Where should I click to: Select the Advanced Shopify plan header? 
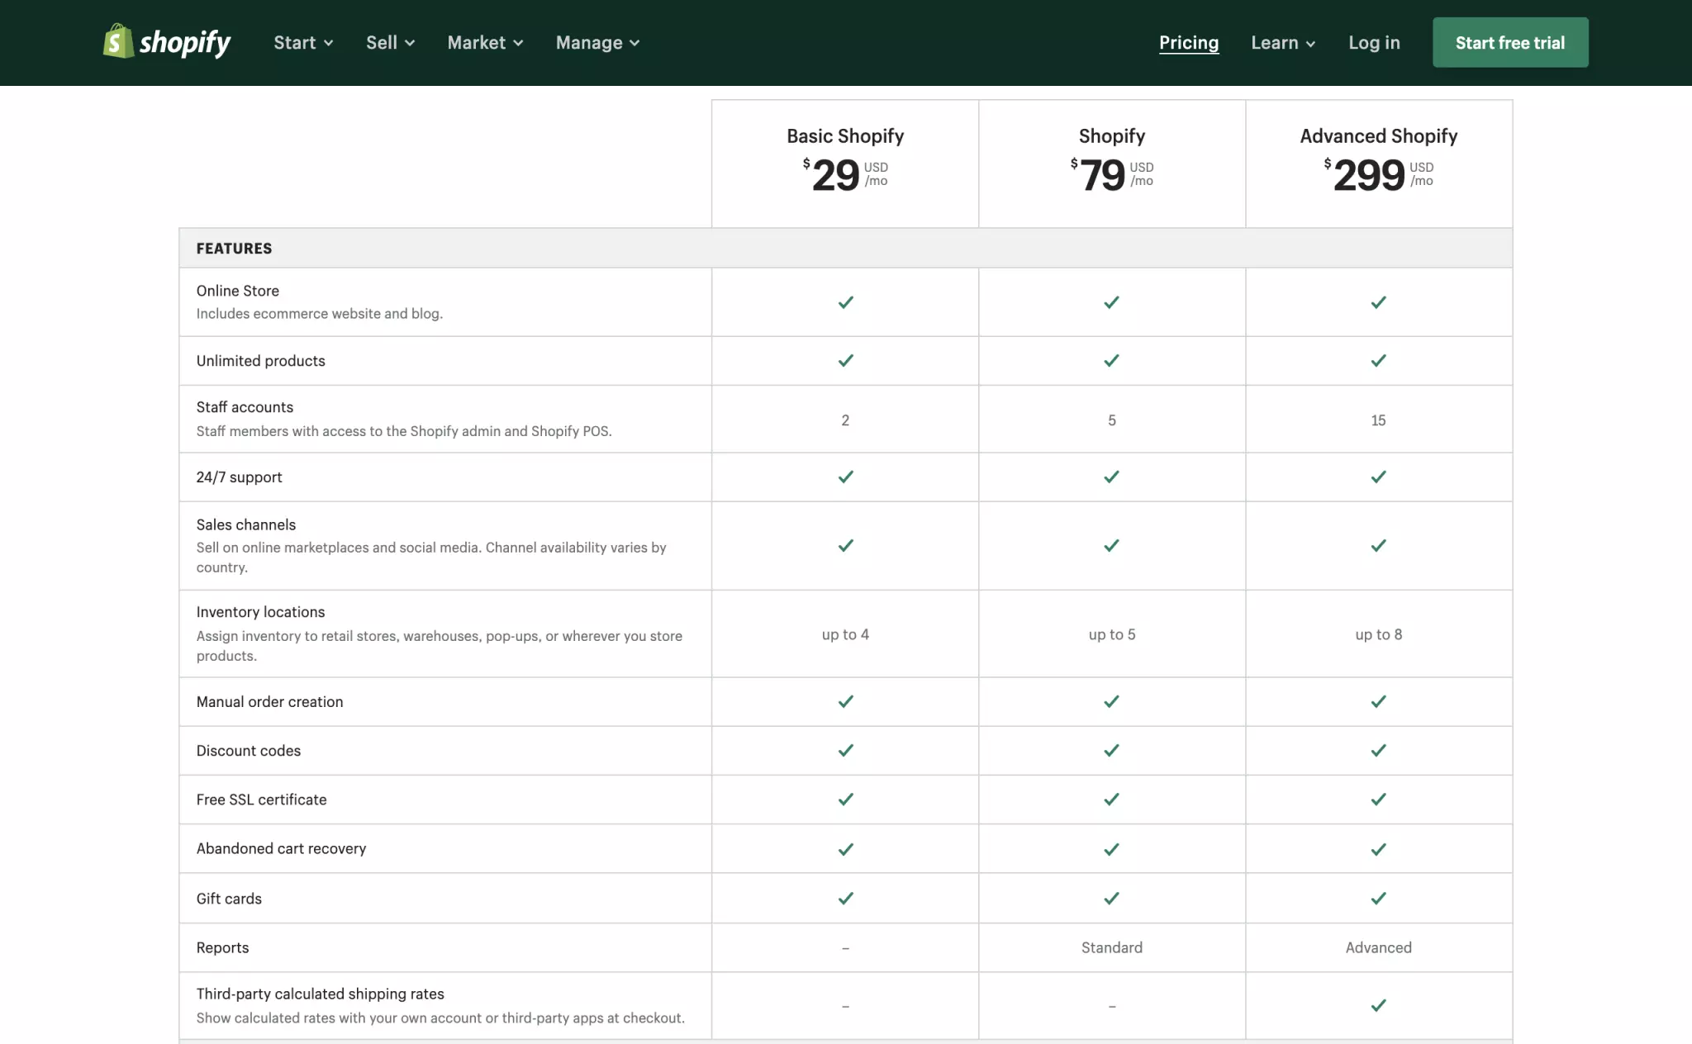(x=1378, y=135)
